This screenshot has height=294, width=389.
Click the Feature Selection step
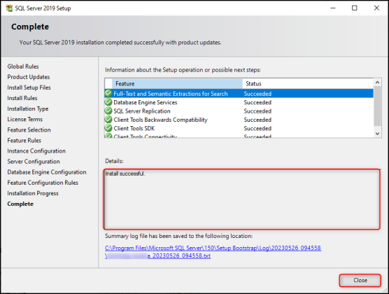[29, 130]
